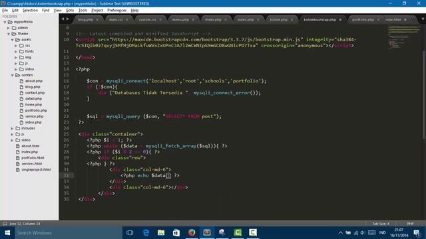Switch to the blog.php tab
This screenshot has height=239, width=426.
(85, 20)
